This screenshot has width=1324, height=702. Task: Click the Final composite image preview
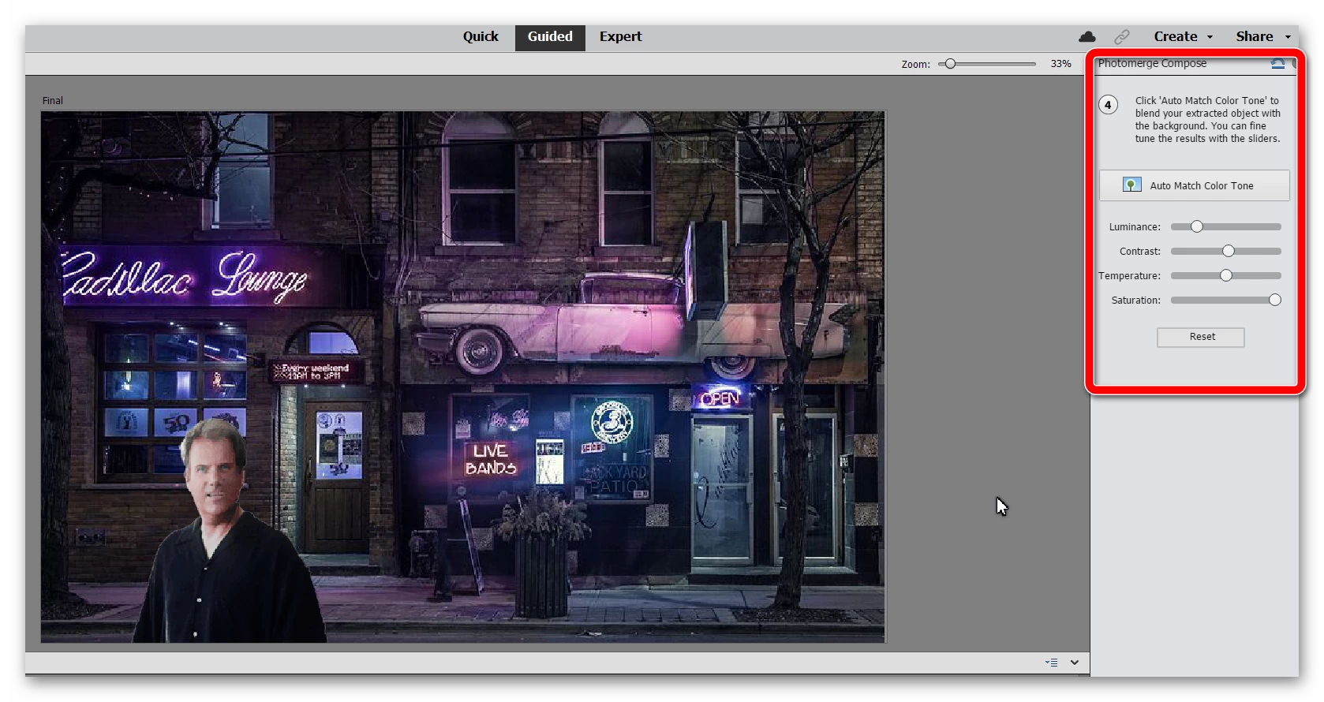(463, 377)
